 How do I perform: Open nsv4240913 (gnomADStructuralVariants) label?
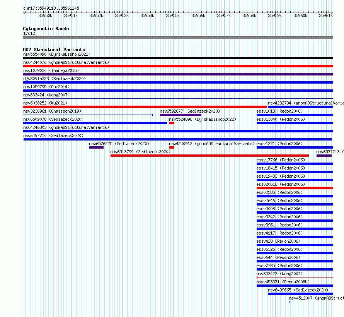point(212,144)
